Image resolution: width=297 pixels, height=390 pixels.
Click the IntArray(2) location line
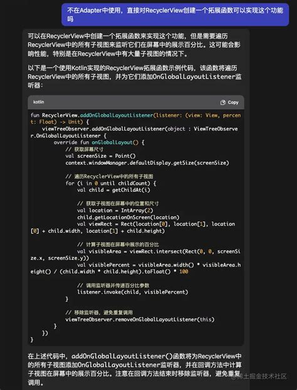pyautogui.click(x=115, y=211)
